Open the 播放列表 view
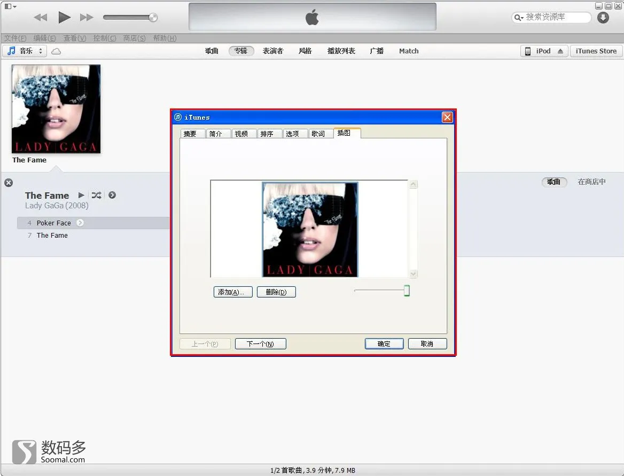 tap(341, 51)
